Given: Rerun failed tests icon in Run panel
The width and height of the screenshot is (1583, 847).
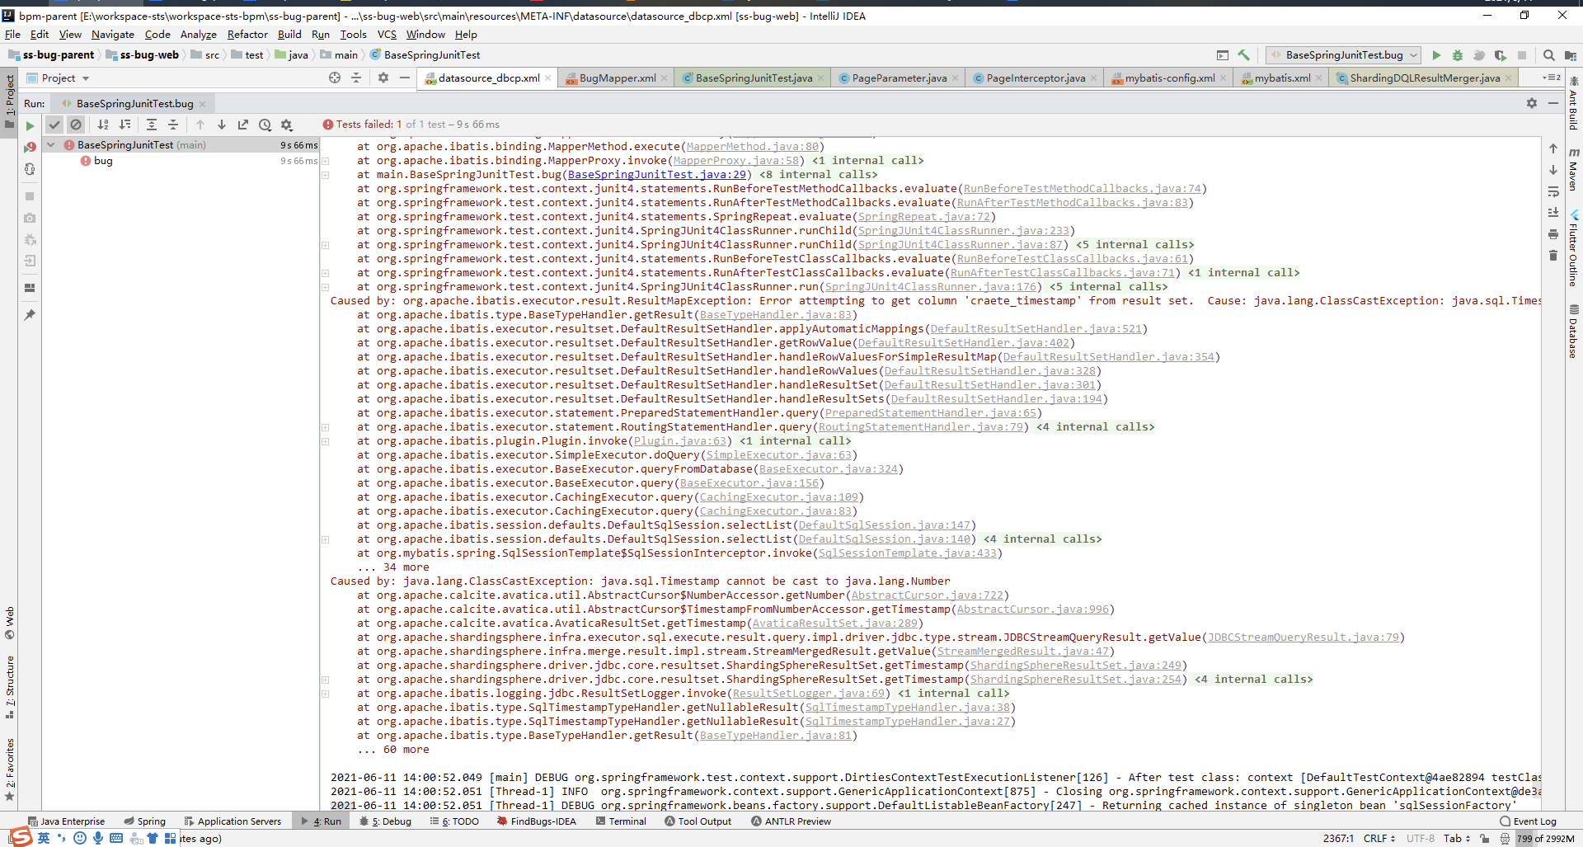Looking at the screenshot, I should (x=30, y=147).
